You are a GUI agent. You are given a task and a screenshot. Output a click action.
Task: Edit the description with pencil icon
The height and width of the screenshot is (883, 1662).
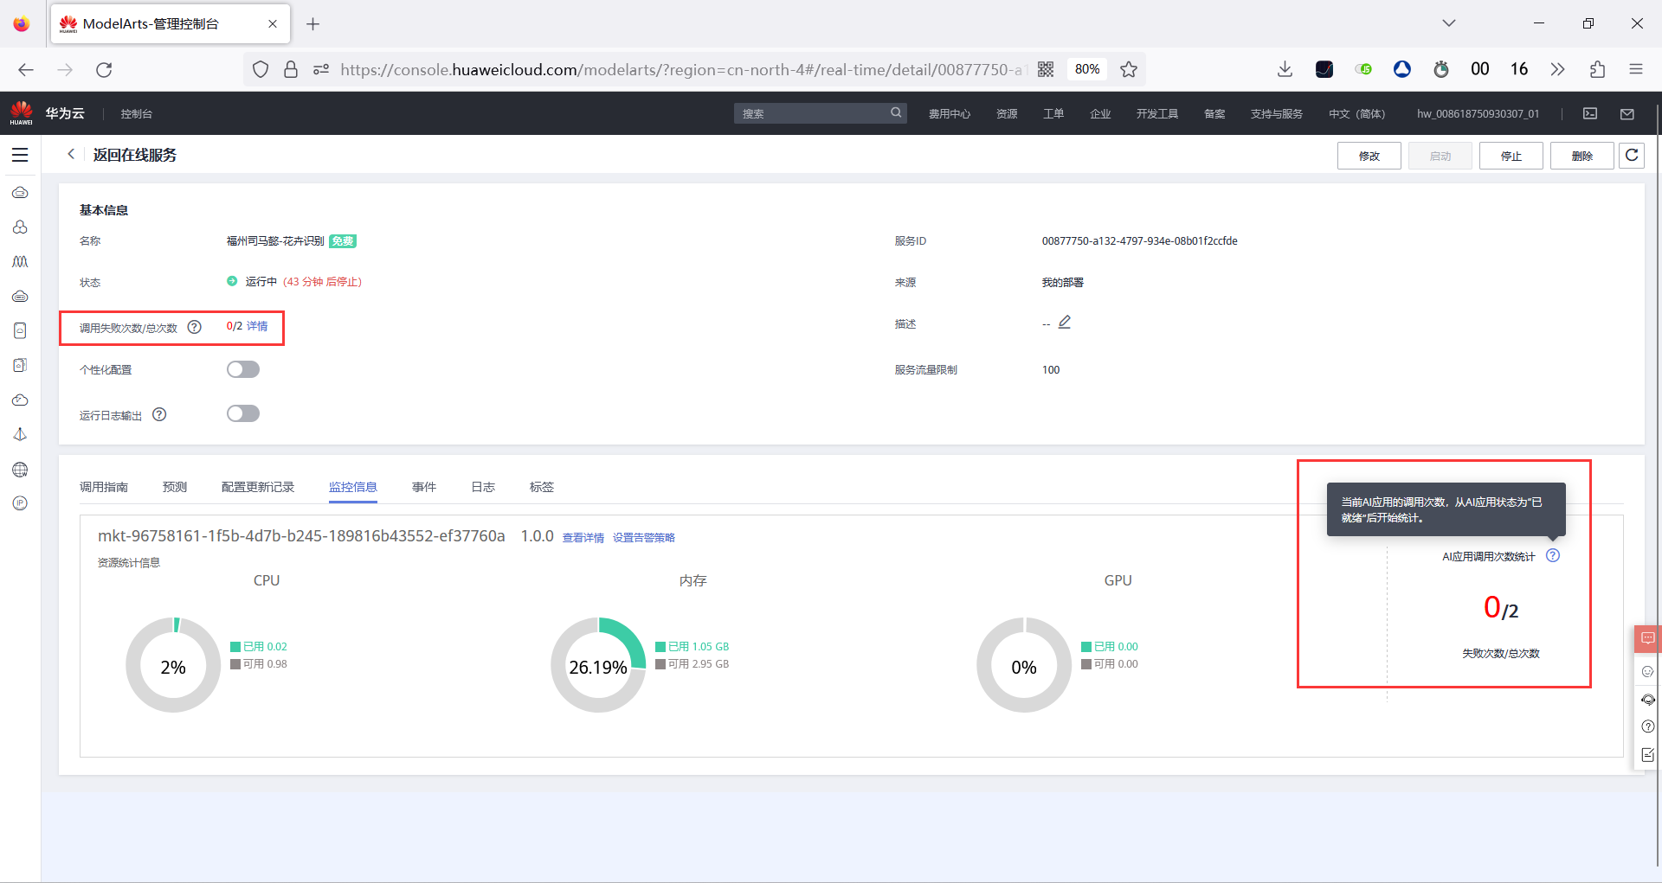(x=1065, y=323)
